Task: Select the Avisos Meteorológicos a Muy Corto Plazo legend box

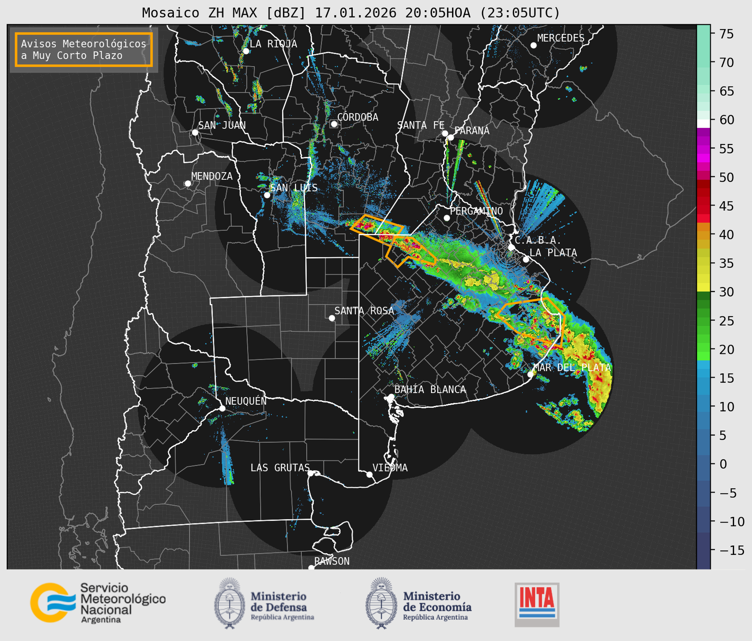Action: tap(84, 49)
